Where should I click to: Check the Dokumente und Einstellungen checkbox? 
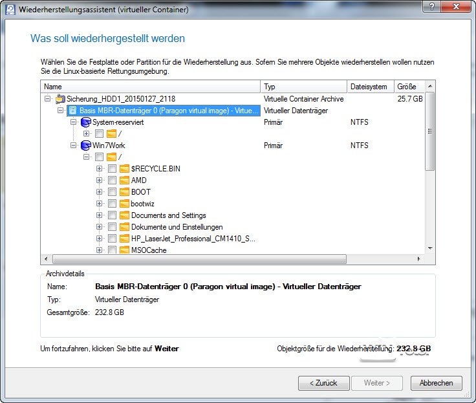click(x=112, y=227)
